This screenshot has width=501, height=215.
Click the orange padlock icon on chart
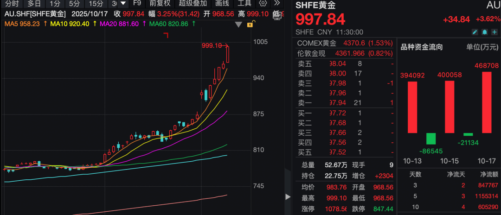coord(250,24)
